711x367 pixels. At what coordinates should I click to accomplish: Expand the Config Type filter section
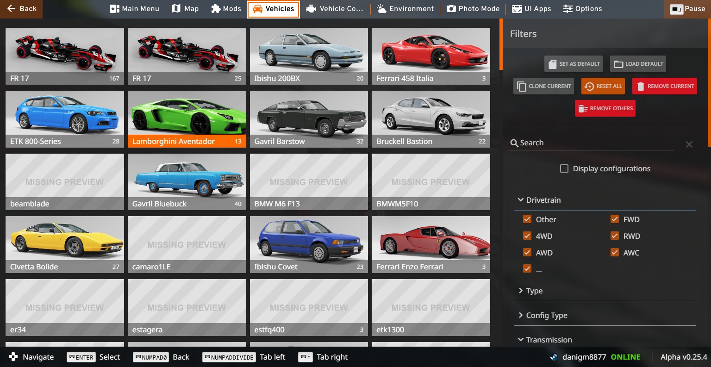[605, 315]
